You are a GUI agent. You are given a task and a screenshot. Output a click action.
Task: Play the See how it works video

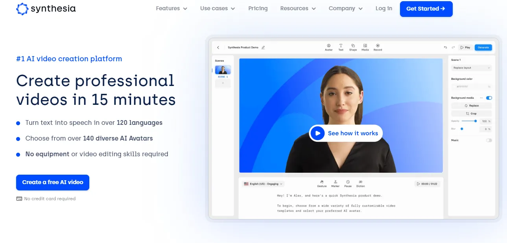(x=346, y=133)
